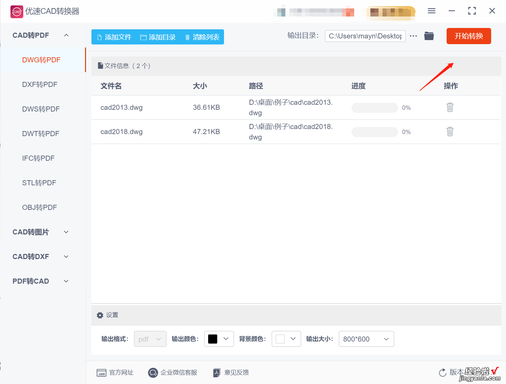Screen dimensions: 506x384
Task: Open the output directory folder icon
Action: (429, 36)
